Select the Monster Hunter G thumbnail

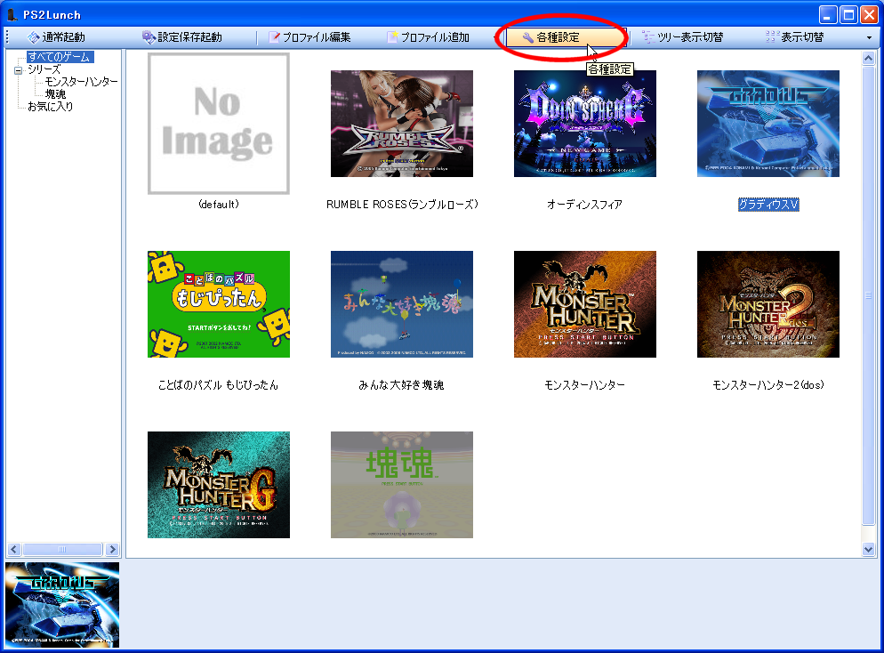pyautogui.click(x=219, y=485)
